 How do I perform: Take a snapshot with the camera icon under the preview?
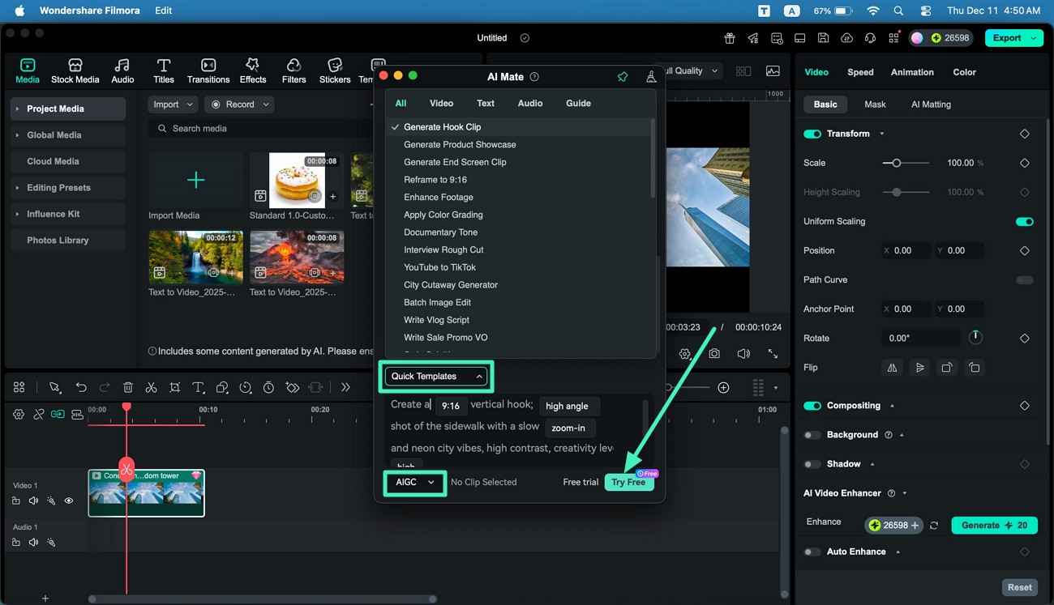pyautogui.click(x=713, y=354)
